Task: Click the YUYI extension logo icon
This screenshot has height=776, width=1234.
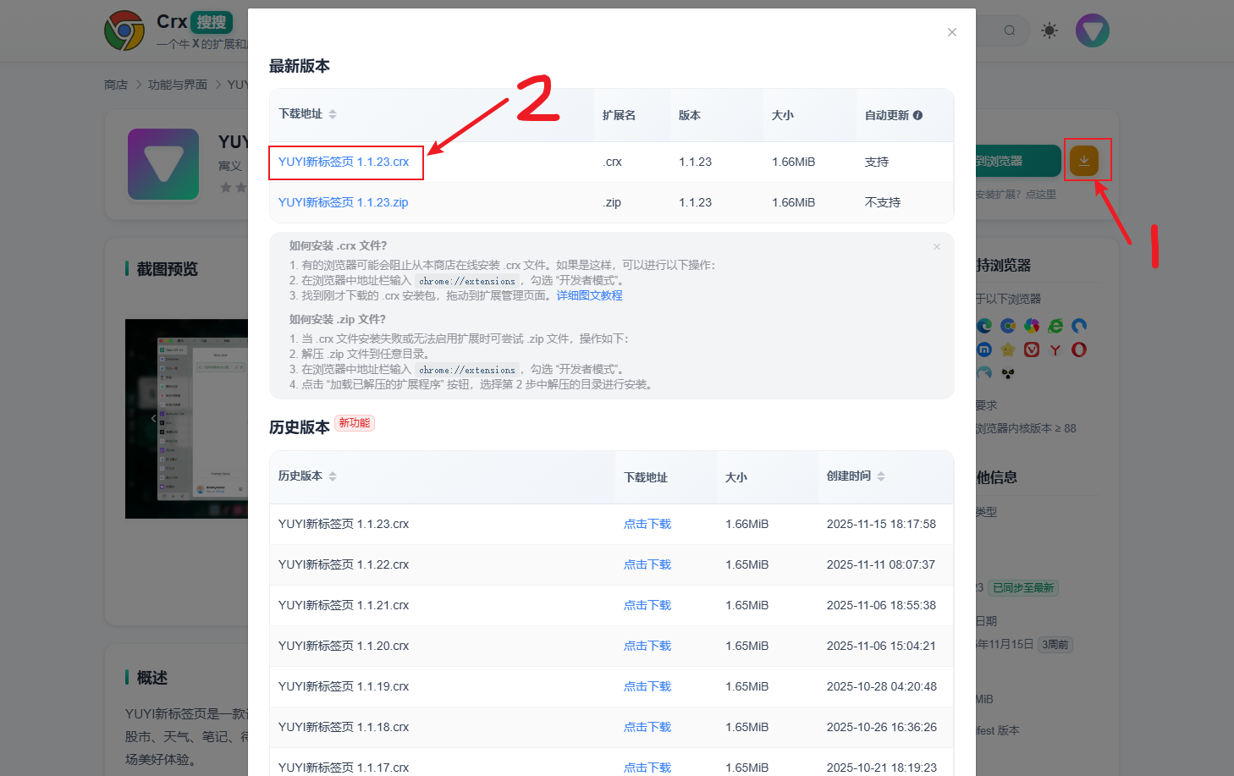Action: click(x=163, y=164)
